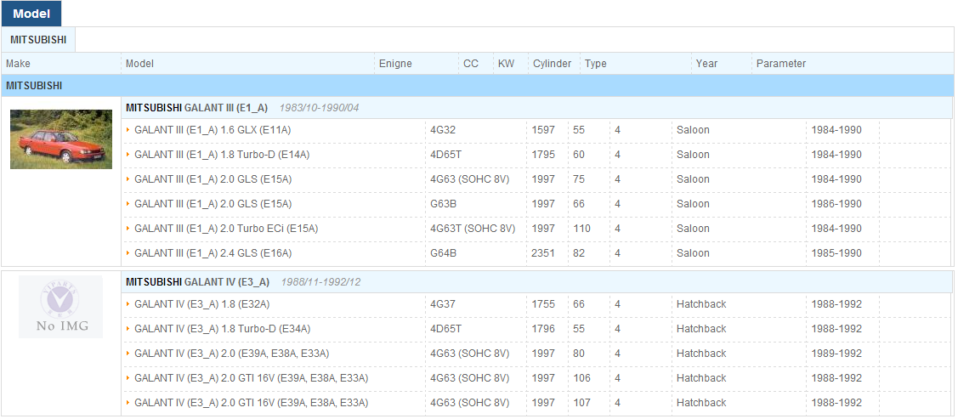Click power value 107

581,403
